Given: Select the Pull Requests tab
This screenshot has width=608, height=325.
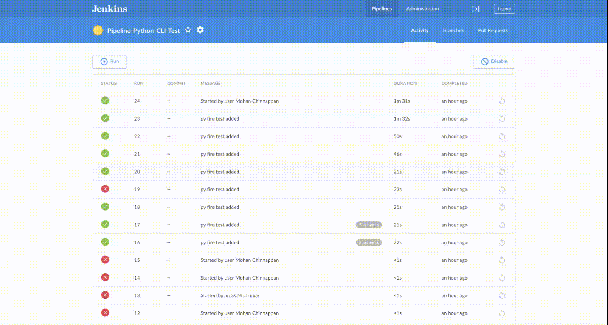Looking at the screenshot, I should click(493, 30).
